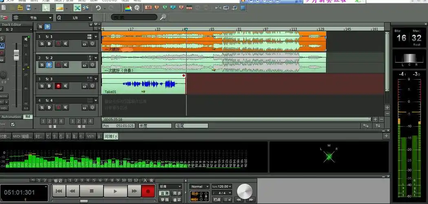Open the Normal mode dropdown in transport

point(199,186)
